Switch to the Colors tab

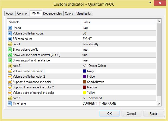pos(69,13)
